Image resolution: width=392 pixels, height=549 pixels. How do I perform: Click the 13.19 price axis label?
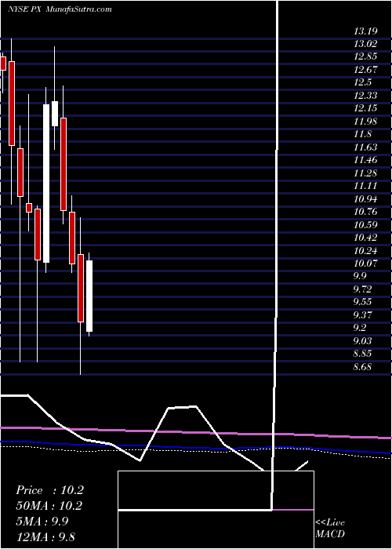click(x=365, y=31)
